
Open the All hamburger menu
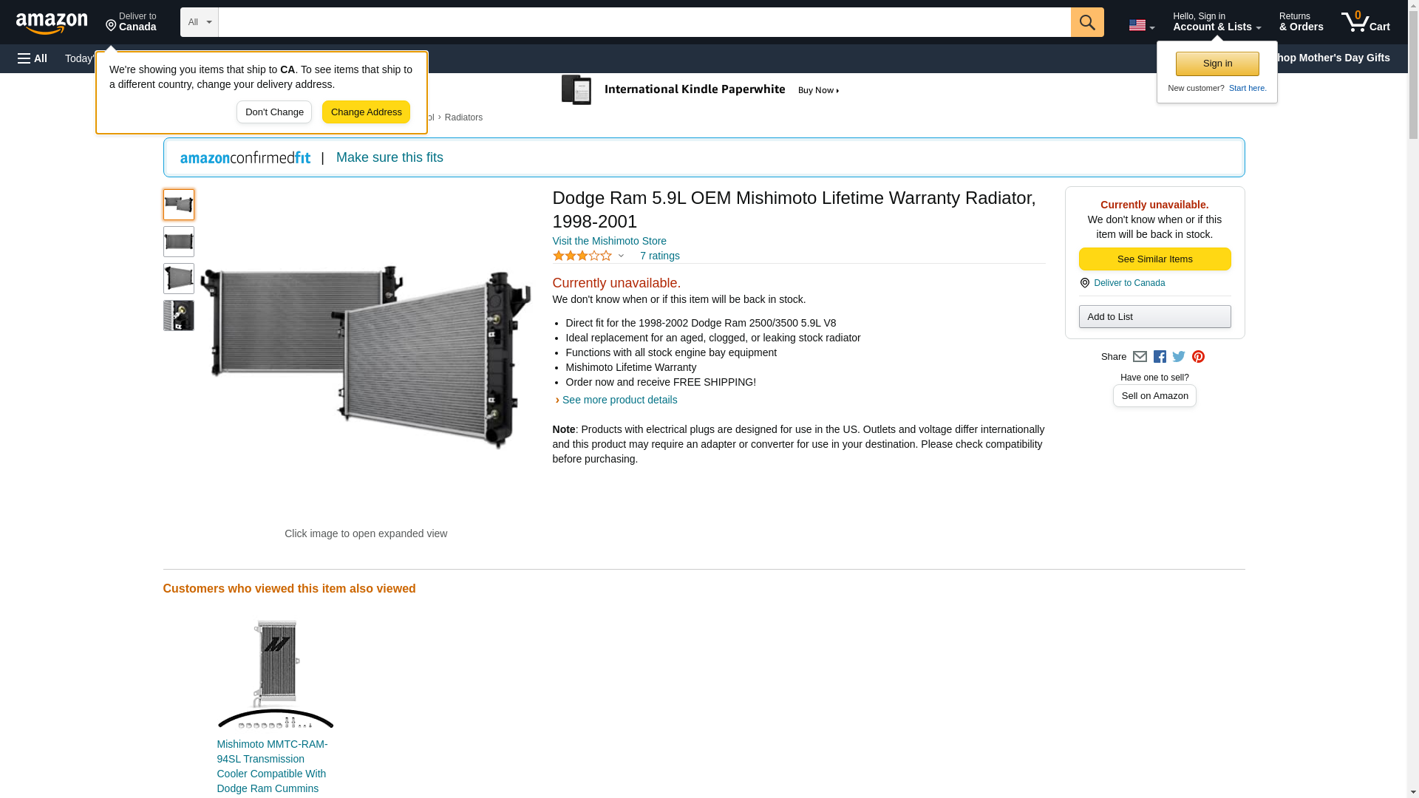coord(33,58)
